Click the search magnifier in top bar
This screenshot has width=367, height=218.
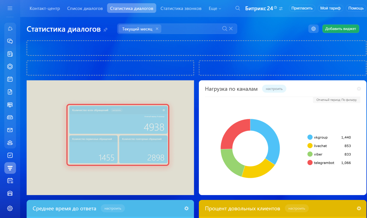pos(238,8)
